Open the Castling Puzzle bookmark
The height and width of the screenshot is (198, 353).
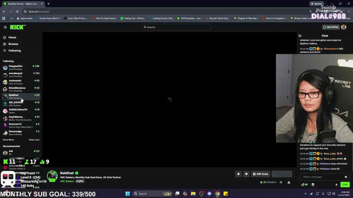coord(161,18)
